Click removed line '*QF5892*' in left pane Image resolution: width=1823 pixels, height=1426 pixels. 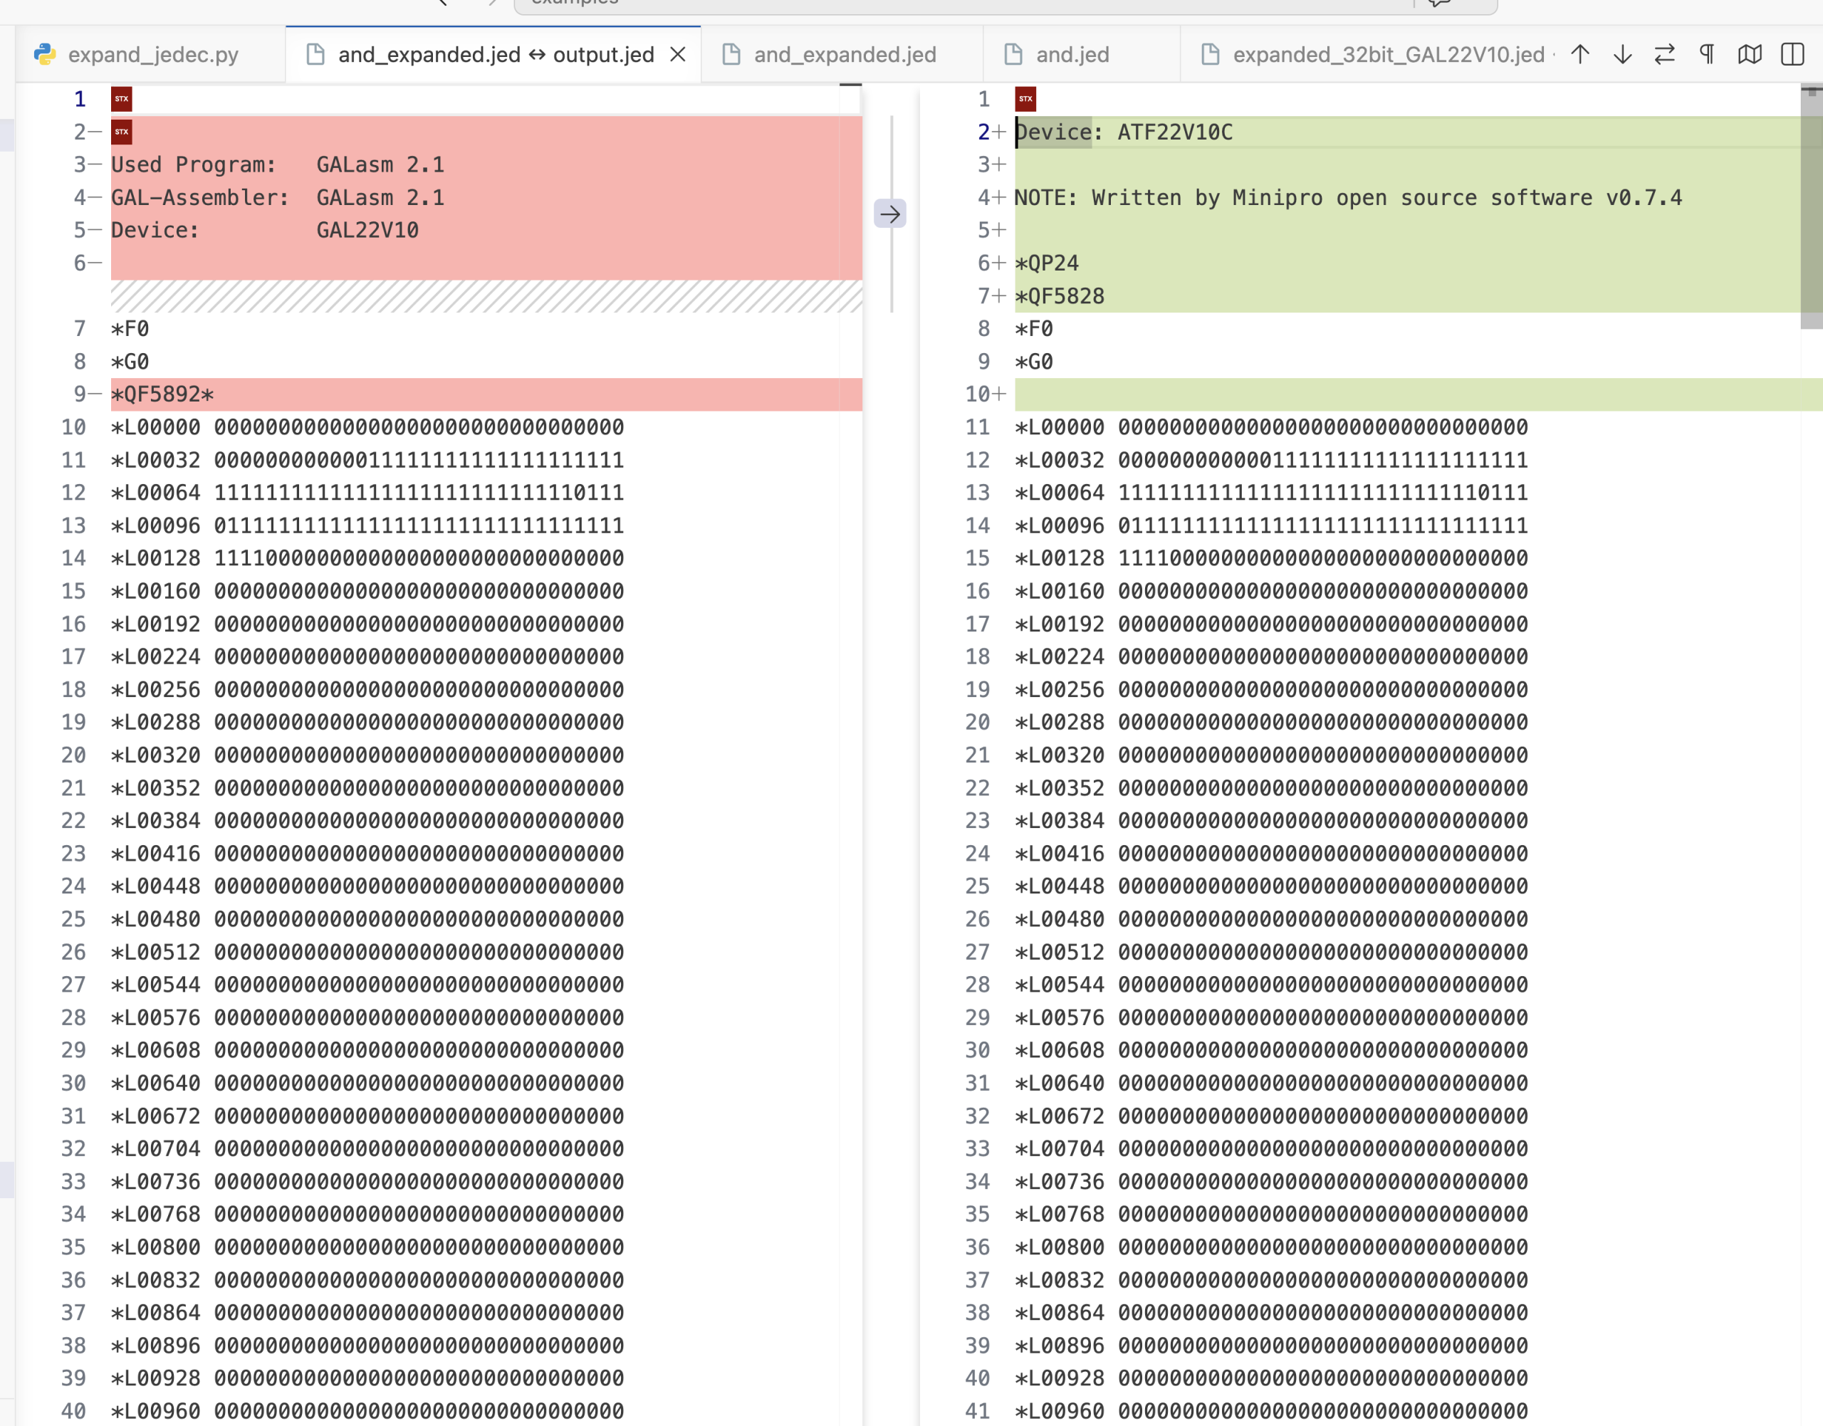click(x=163, y=394)
